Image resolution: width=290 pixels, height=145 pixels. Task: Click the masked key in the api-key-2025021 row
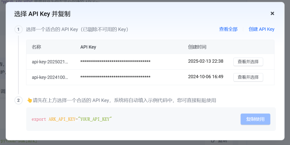115,62
